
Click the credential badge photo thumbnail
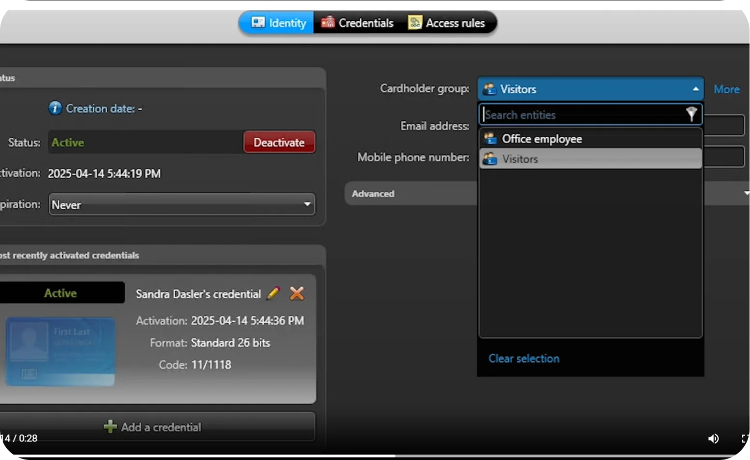click(x=60, y=352)
